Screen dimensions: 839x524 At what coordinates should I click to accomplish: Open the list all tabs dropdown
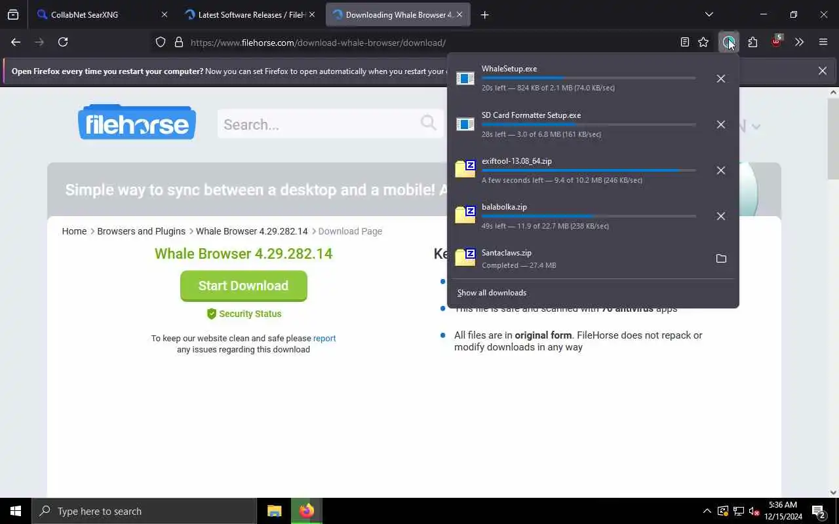point(709,14)
